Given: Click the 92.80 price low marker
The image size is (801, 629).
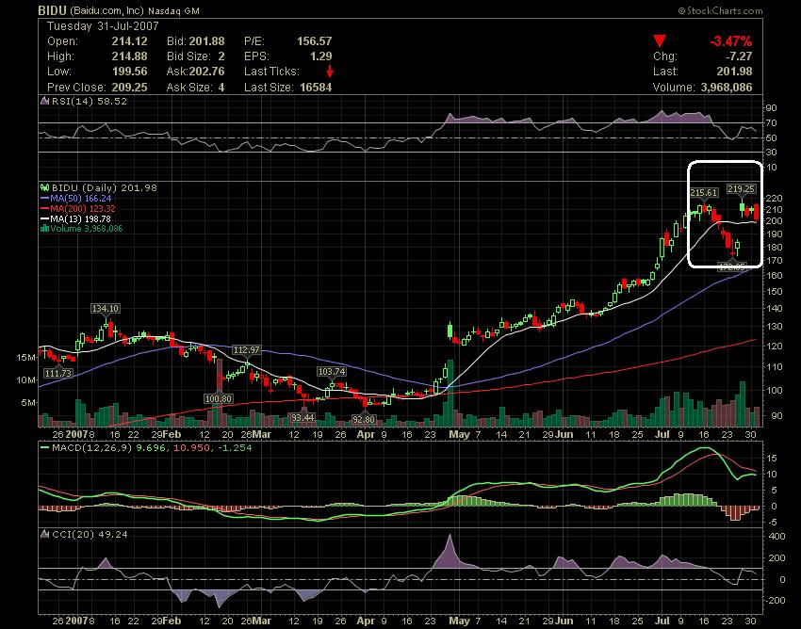Looking at the screenshot, I should point(364,420).
